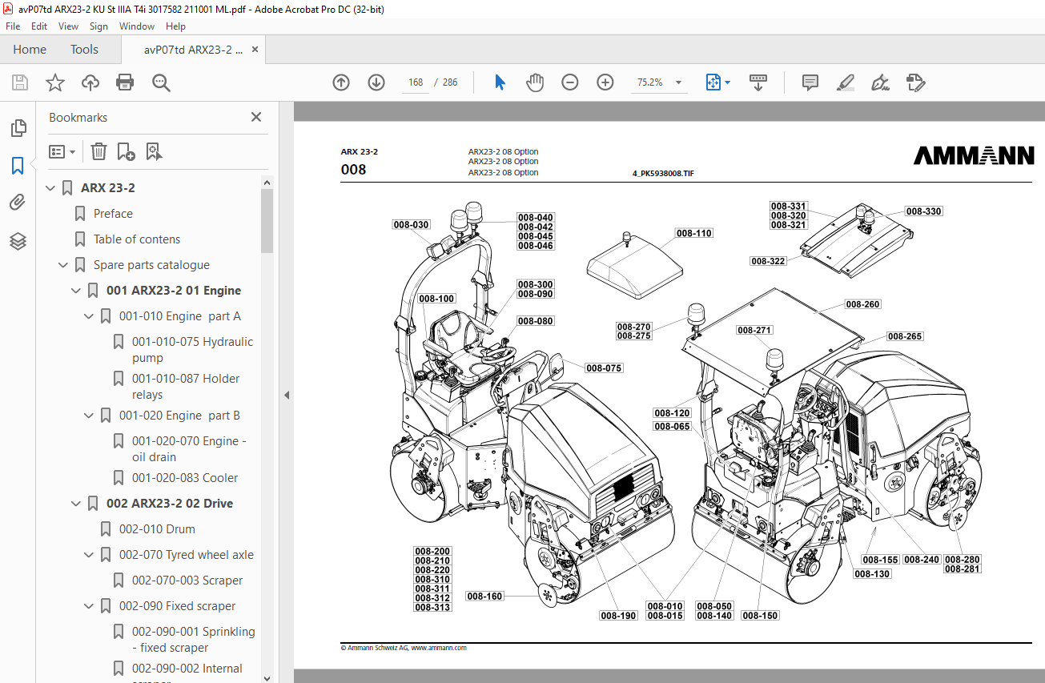Open the layers panel icon
1045x683 pixels.
(x=18, y=241)
